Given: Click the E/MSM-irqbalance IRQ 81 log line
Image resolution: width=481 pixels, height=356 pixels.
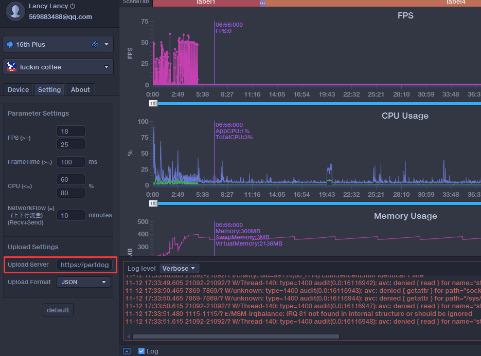Looking at the screenshot, I should (x=298, y=314).
